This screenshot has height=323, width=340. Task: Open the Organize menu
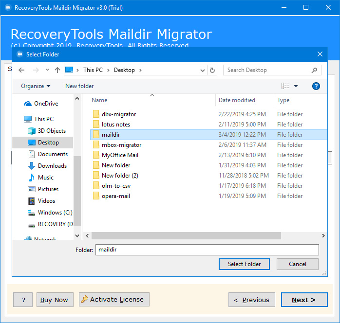(36, 86)
